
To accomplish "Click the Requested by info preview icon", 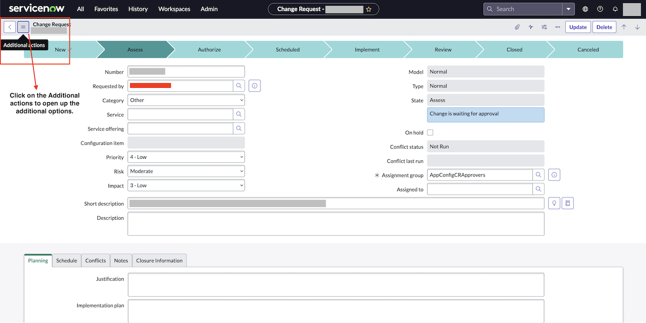I will [x=254, y=85].
